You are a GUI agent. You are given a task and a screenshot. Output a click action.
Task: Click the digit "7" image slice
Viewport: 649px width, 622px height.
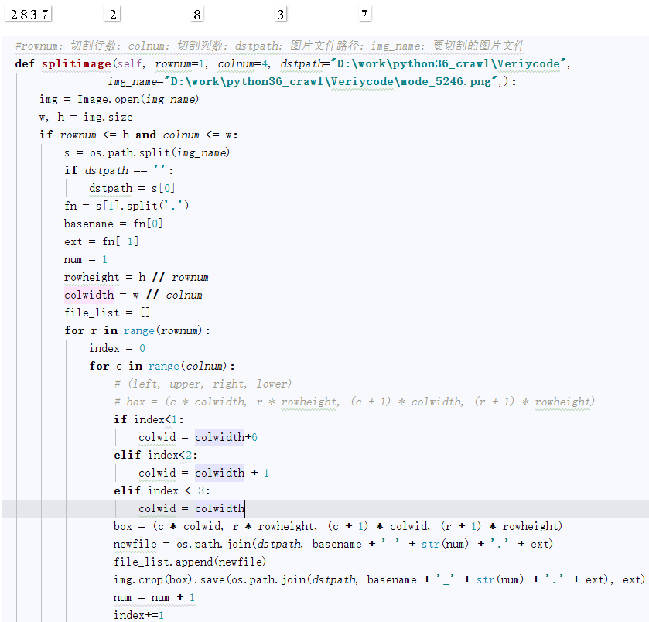click(363, 14)
